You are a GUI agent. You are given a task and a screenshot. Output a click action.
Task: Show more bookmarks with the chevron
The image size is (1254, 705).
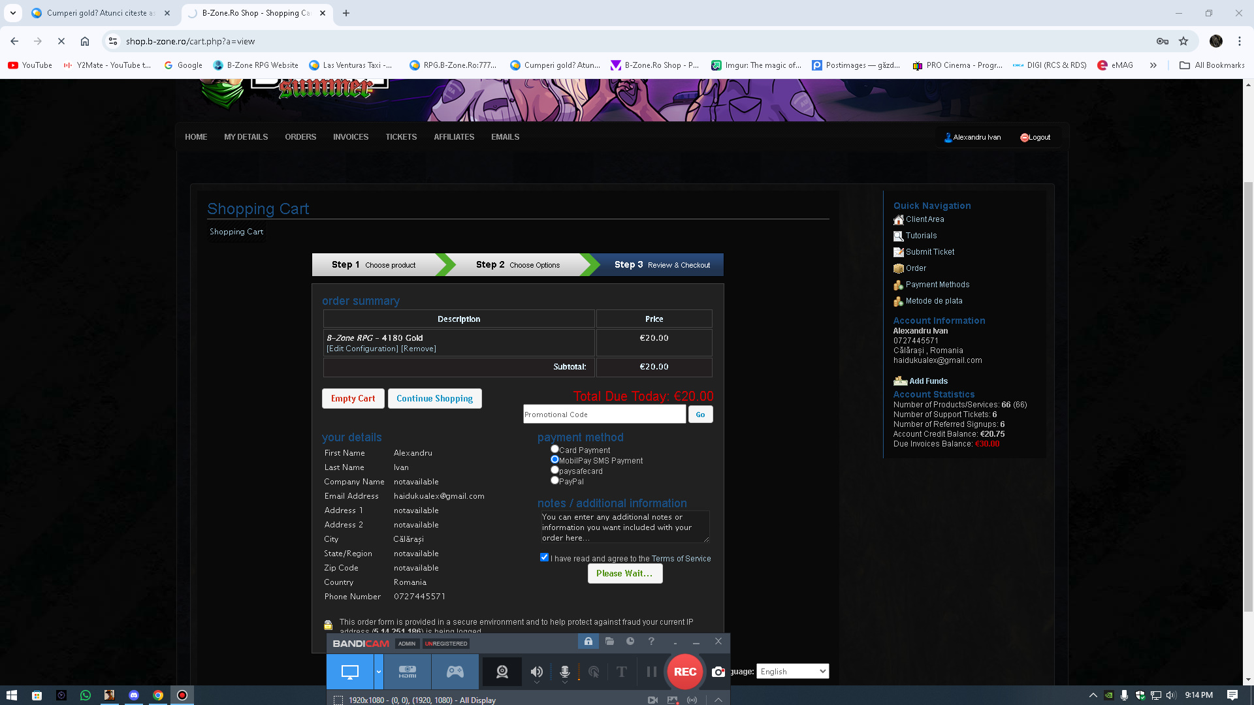[x=1153, y=65]
